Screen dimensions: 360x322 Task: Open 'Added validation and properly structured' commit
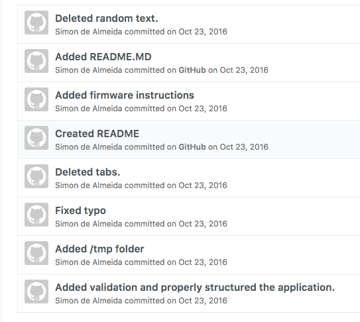[195, 288]
